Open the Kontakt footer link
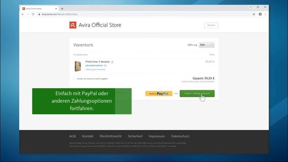 (88, 136)
